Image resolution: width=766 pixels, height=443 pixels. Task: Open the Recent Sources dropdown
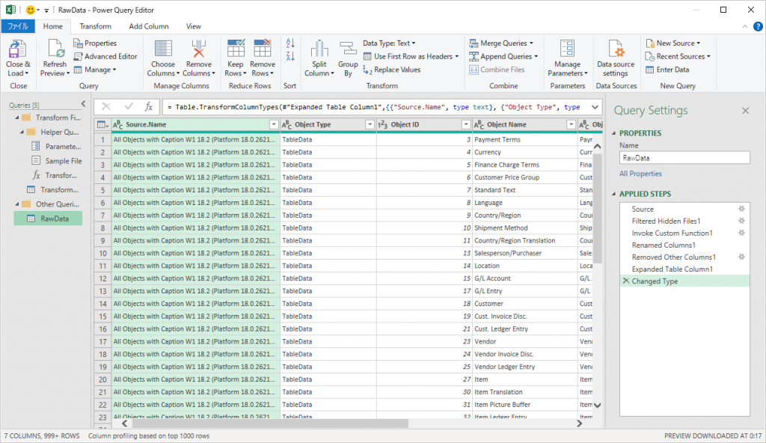click(678, 56)
